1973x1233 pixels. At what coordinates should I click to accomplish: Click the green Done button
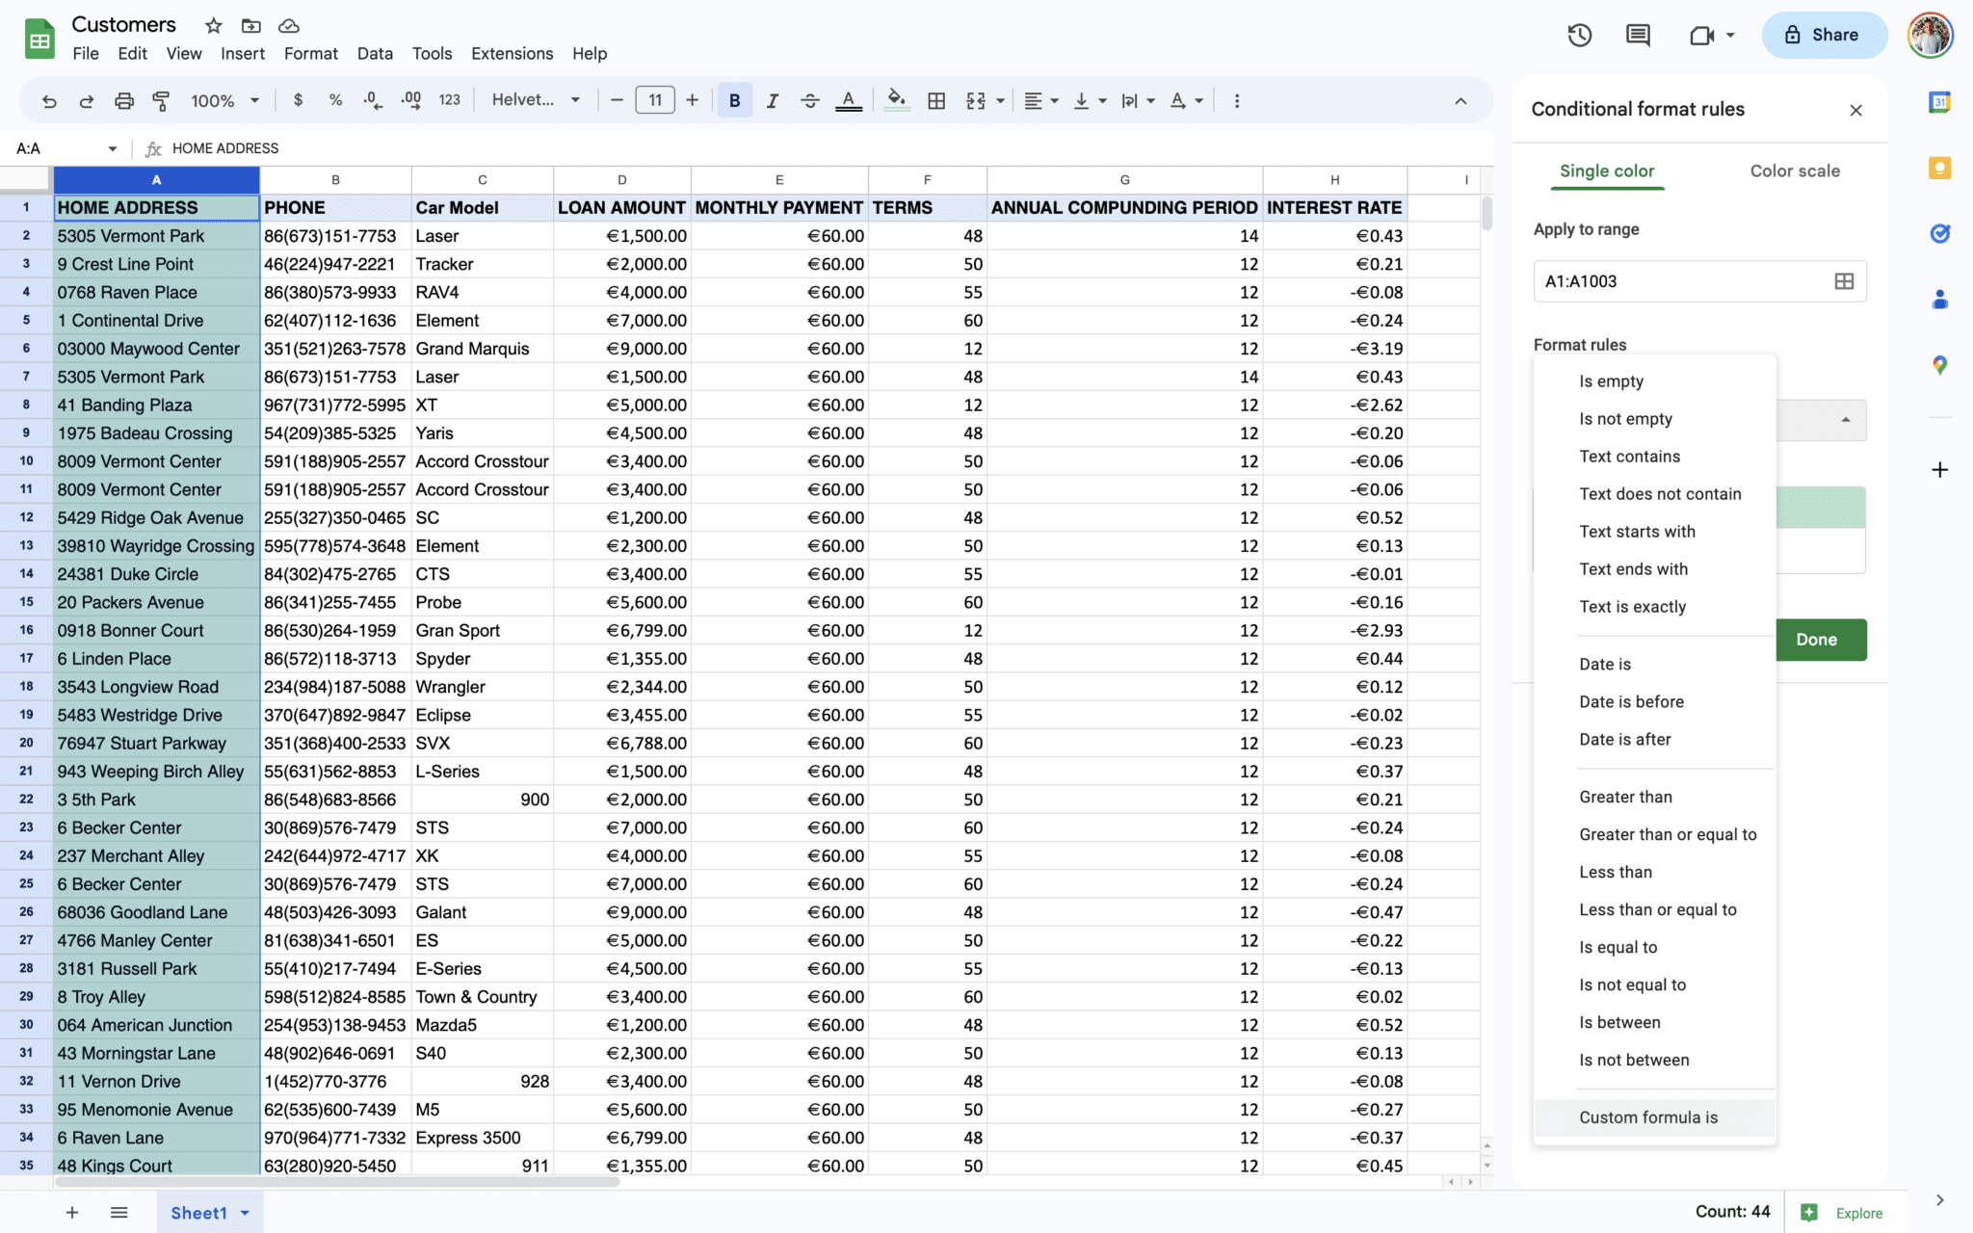[x=1816, y=640]
